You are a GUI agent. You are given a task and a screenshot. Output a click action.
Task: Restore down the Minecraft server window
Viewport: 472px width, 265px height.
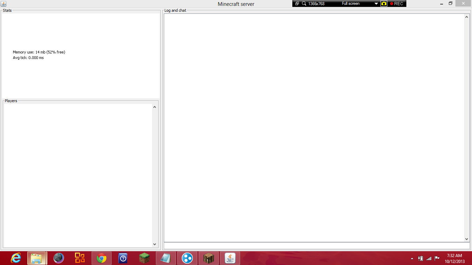point(451,3)
